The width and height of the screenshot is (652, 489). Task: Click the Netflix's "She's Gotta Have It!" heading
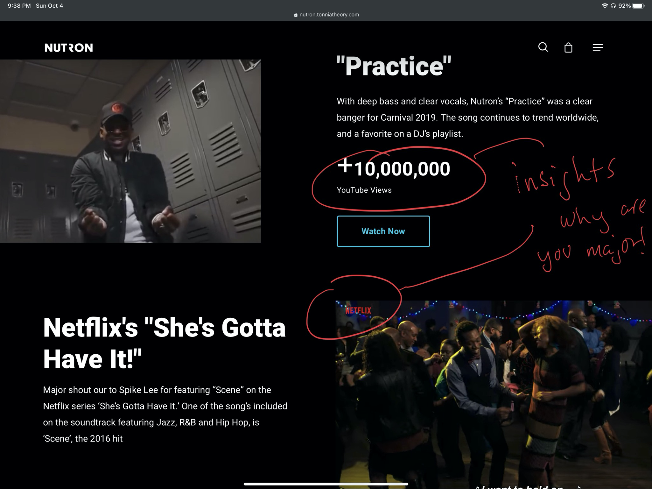(164, 343)
